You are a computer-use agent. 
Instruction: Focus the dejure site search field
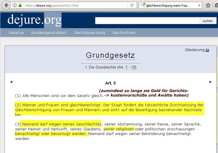point(147,21)
